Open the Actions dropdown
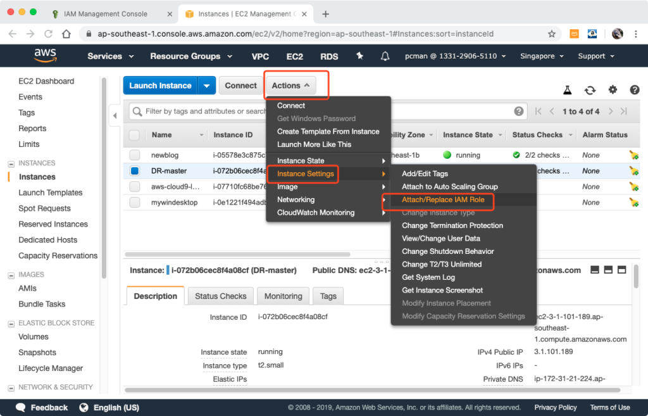 click(x=291, y=85)
